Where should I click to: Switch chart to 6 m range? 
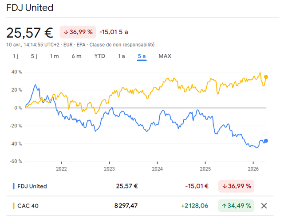[76, 56]
